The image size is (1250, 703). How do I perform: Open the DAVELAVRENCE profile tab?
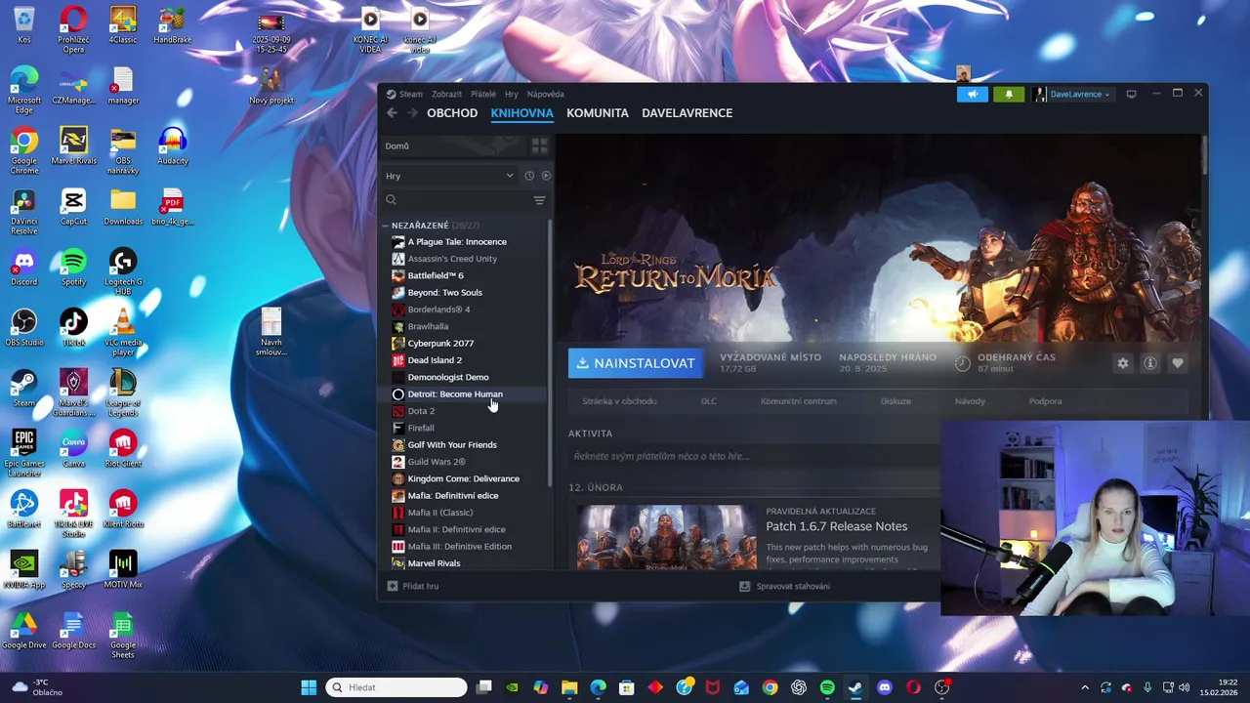click(687, 113)
